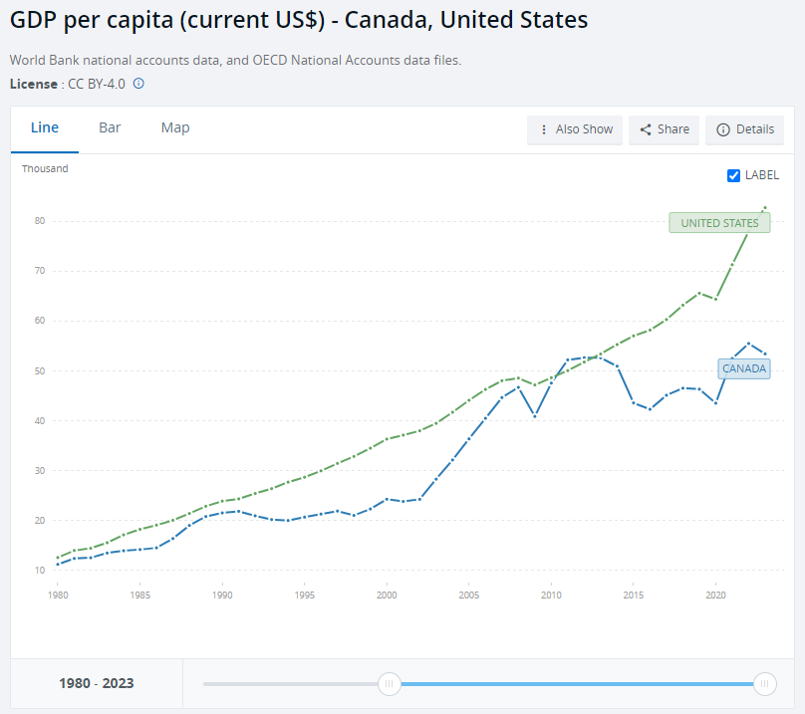Open the Also Show options
The width and height of the screenshot is (805, 714).
(575, 129)
